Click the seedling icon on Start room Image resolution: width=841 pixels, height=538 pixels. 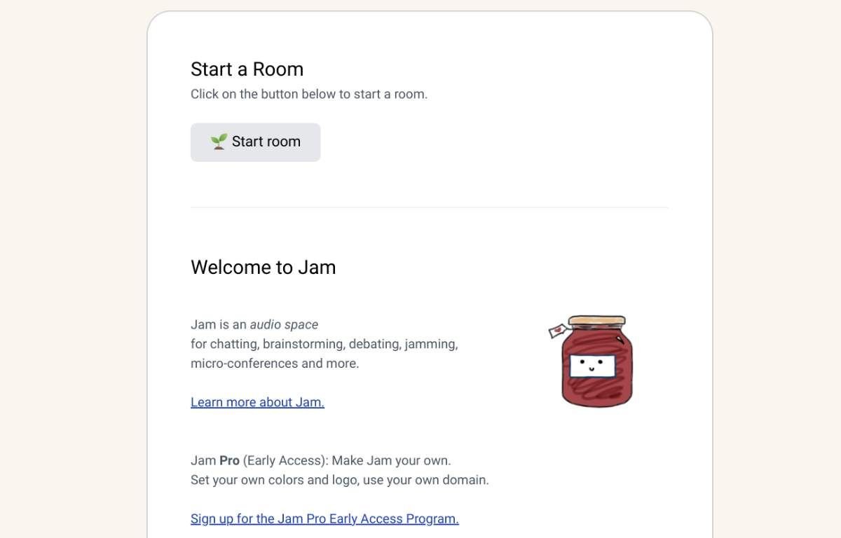coord(219,142)
